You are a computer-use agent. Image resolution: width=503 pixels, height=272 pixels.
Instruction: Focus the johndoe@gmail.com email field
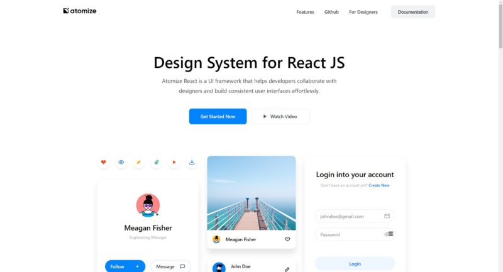click(x=348, y=216)
